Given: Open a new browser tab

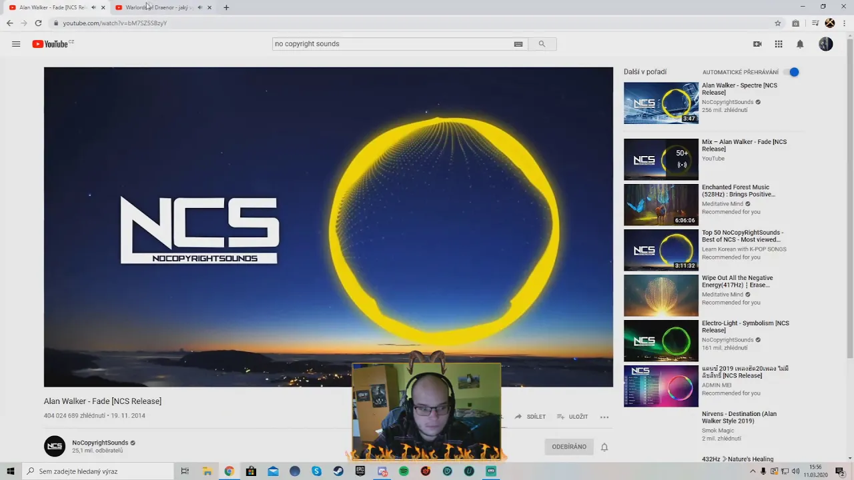Looking at the screenshot, I should [226, 7].
